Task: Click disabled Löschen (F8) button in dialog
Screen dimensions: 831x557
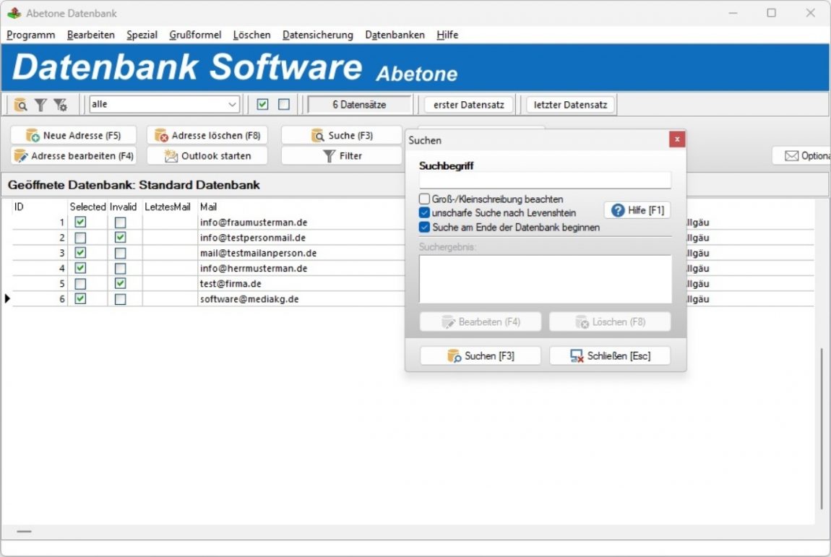Action: click(x=610, y=321)
